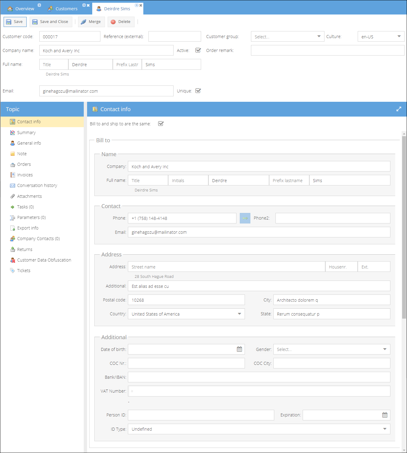Click the scrollbar up arrow
Viewport: 407px width, 453px height.
[404, 133]
